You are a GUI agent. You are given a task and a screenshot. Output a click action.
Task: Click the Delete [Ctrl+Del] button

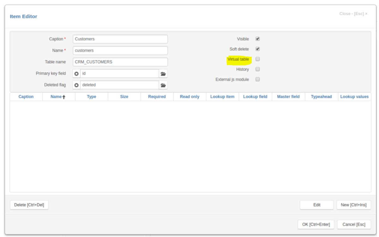(29, 205)
